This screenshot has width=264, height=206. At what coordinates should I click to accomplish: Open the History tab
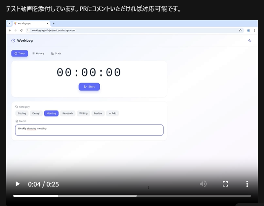(x=38, y=54)
